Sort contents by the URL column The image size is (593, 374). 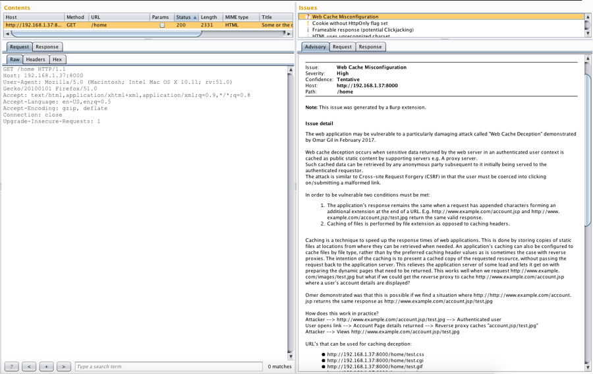(119, 17)
